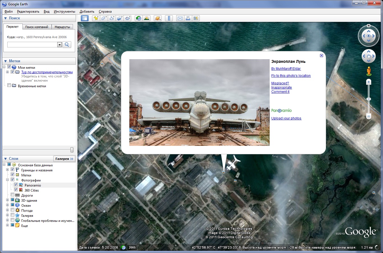Image resolution: width=383 pixels, height=253 pixels.
Task: Toggle the Тур по достопримечательностям checkbox
Action: pyautogui.click(x=12, y=72)
